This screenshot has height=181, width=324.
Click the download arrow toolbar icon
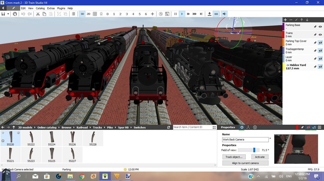[x=210, y=14]
